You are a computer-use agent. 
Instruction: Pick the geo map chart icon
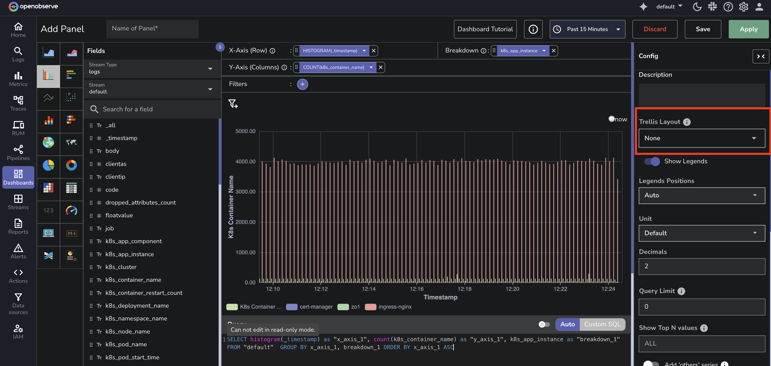pos(48,143)
